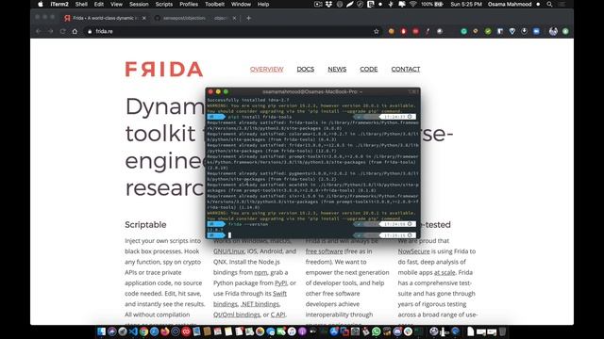Follow the Qt/Qml bindings link
The width and height of the screenshot is (604, 339).
tap(237, 315)
